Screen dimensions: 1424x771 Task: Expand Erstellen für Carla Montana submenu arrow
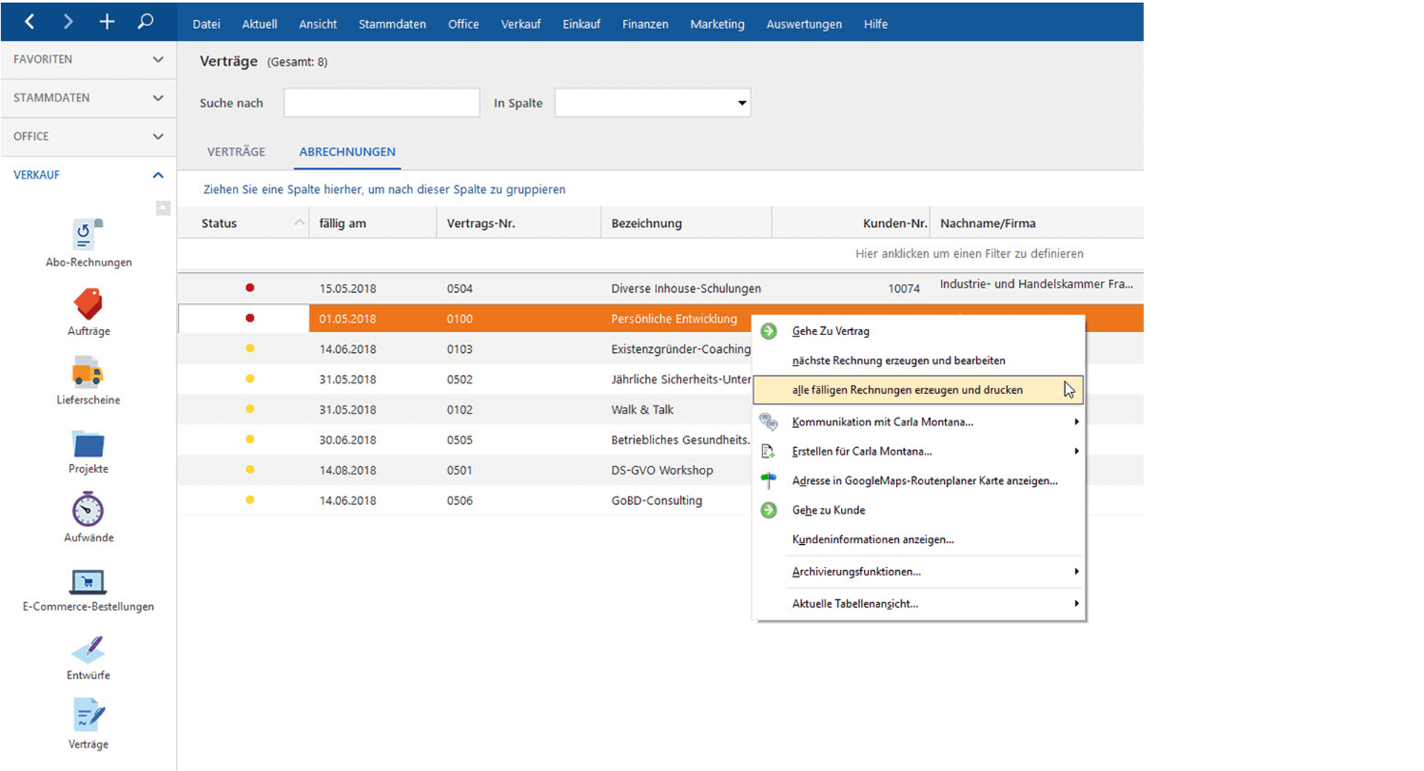pyautogui.click(x=1076, y=451)
